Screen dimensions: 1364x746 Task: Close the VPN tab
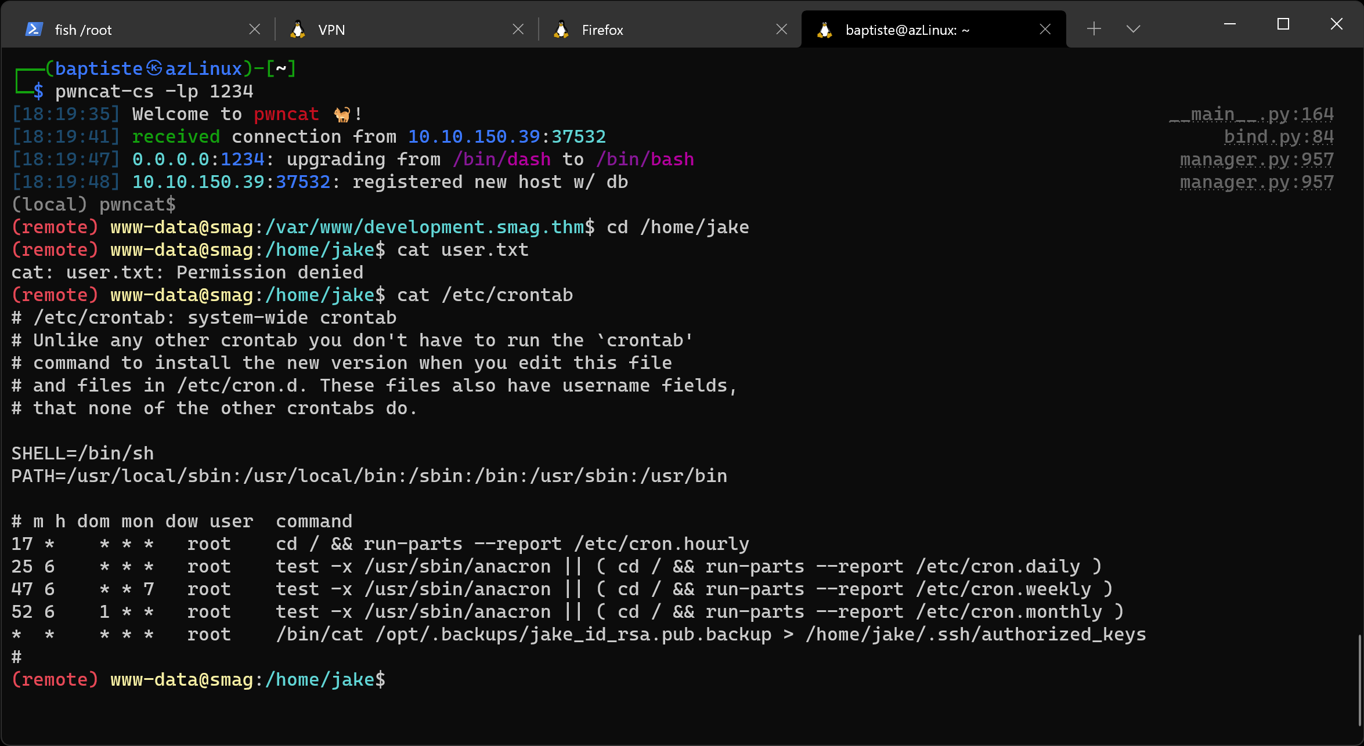coord(518,30)
